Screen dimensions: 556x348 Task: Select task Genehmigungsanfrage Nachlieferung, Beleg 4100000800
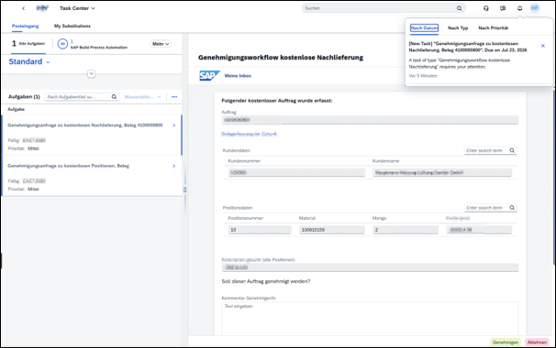tap(92, 136)
